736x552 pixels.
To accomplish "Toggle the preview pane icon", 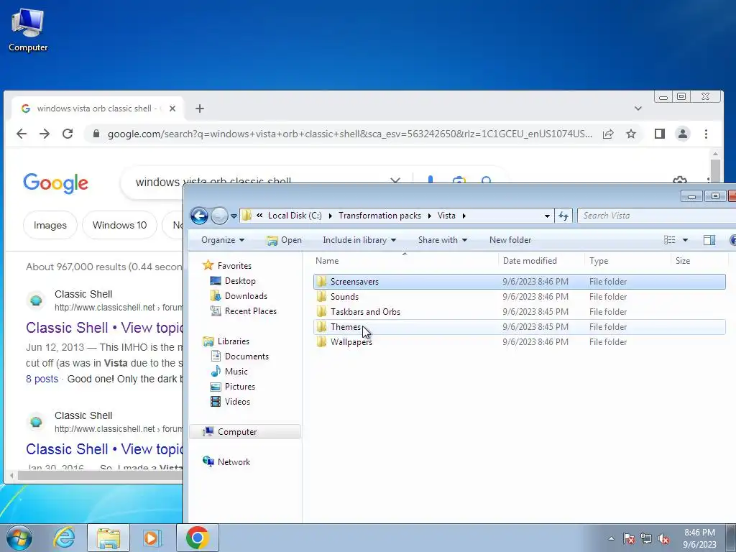I will [x=709, y=240].
